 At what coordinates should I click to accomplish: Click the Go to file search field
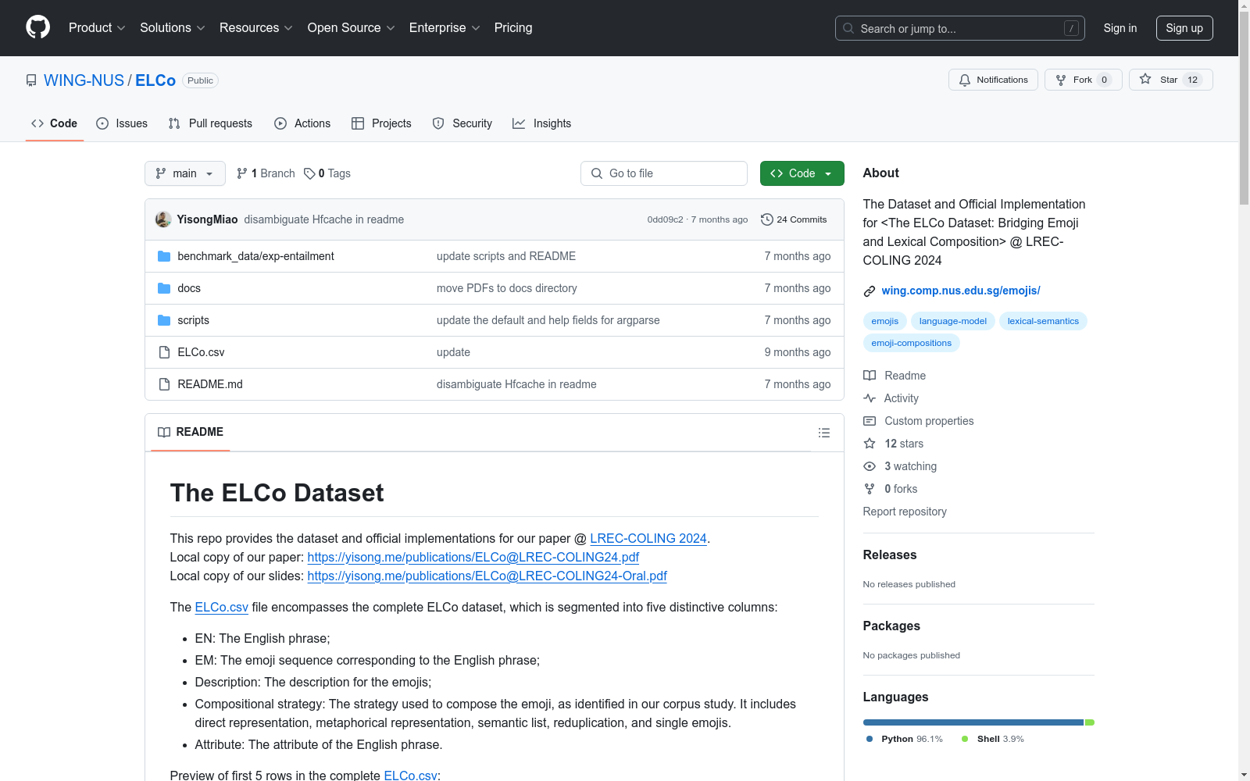click(x=664, y=173)
